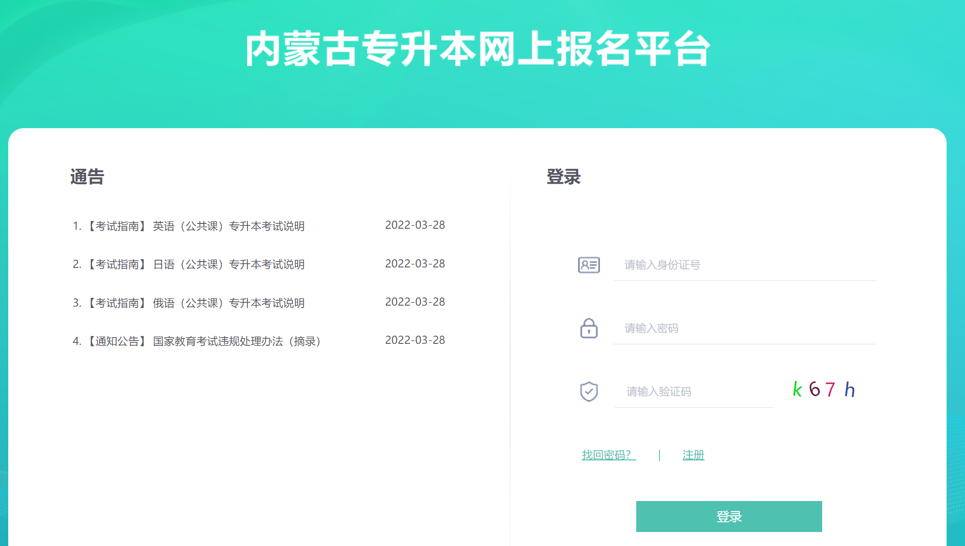Focus the verification code input field

pyautogui.click(x=693, y=391)
